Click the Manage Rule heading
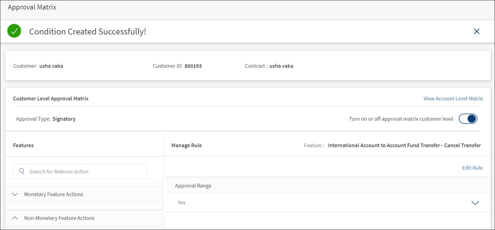This screenshot has height=230, width=495. click(187, 145)
